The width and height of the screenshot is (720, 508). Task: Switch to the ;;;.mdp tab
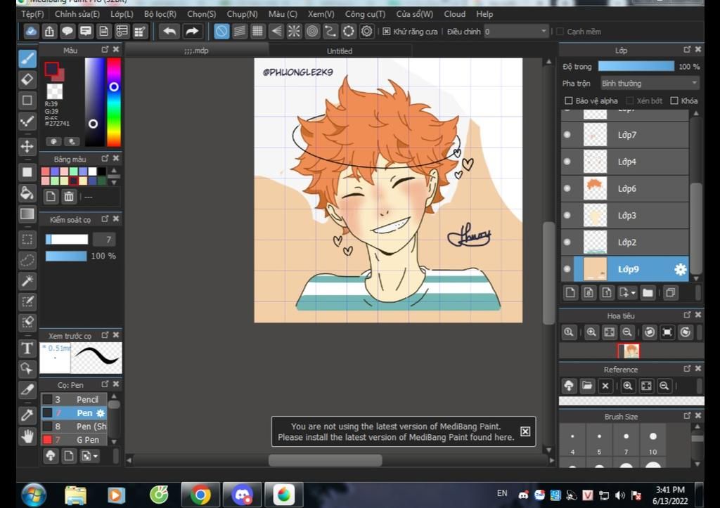[197, 51]
